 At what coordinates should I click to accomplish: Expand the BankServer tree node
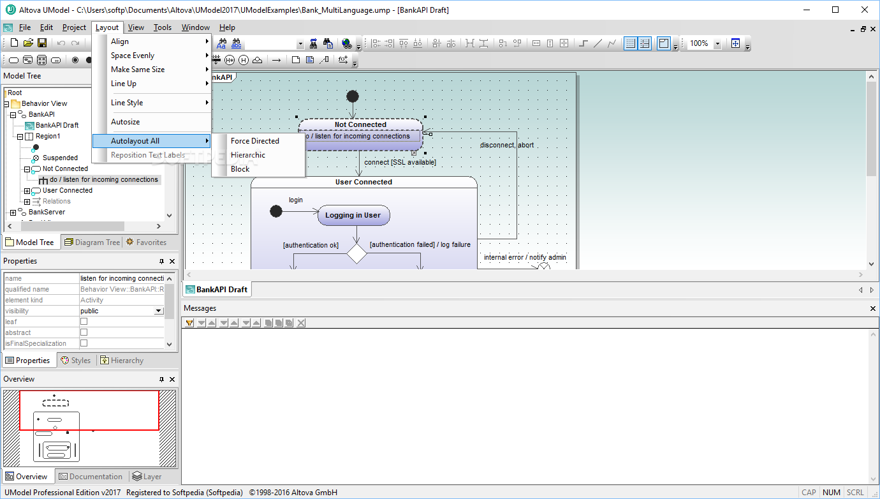pos(13,212)
